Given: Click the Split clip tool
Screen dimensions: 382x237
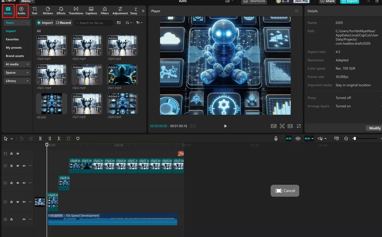Looking at the screenshot, I should [40, 139].
